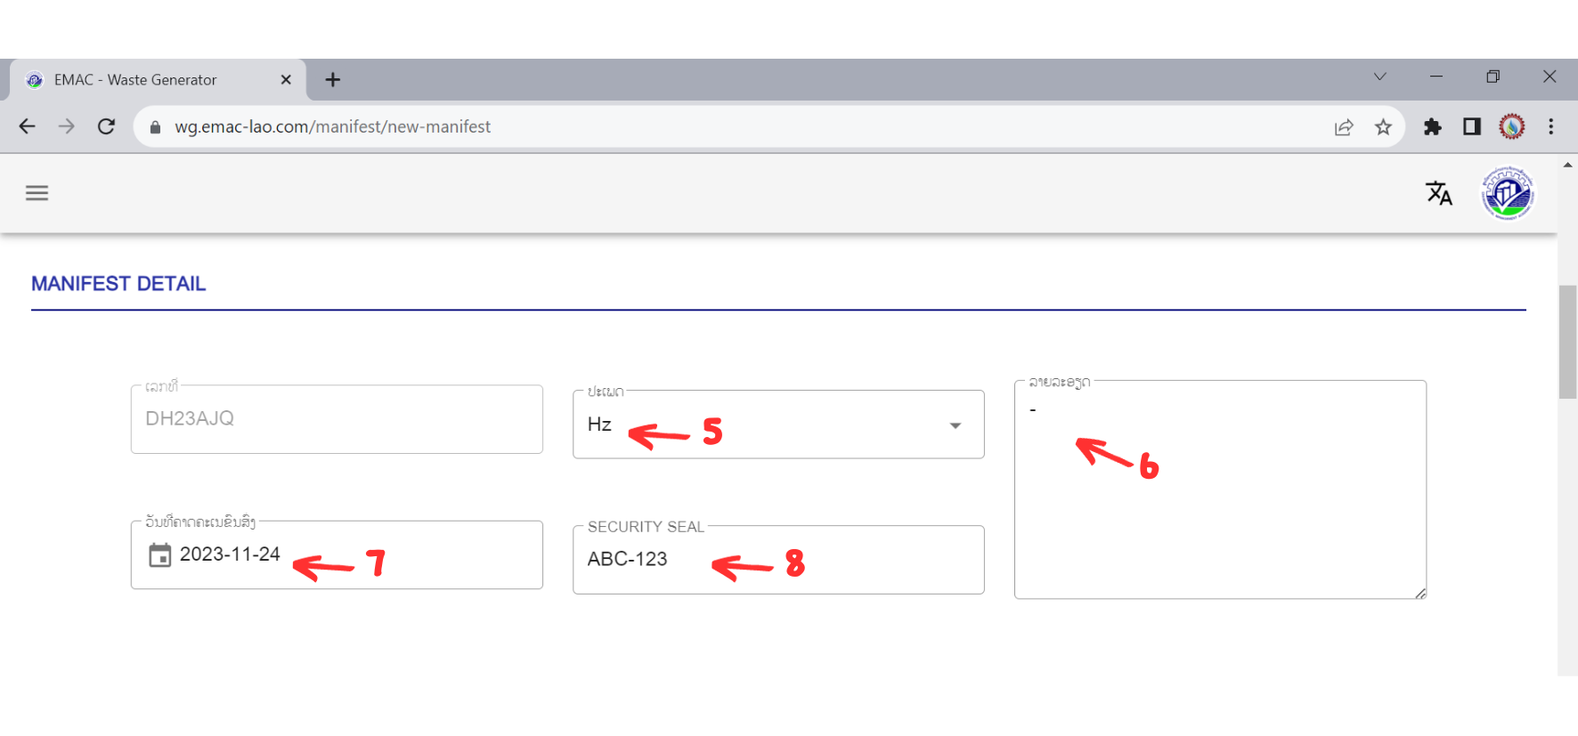This screenshot has height=736, width=1578.
Task: Open the tab search chevron
Action: coord(1379,77)
